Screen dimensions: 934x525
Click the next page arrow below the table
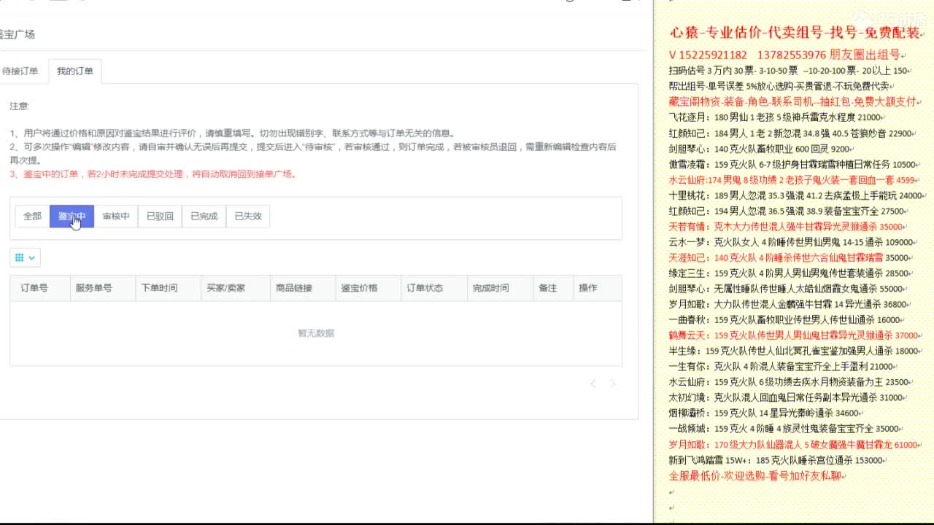pos(613,383)
